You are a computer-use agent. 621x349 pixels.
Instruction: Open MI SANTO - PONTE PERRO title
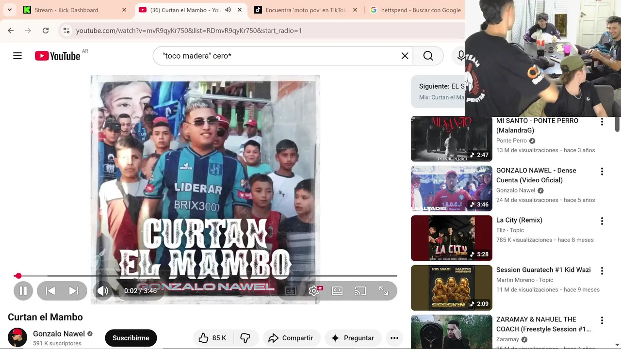click(537, 126)
